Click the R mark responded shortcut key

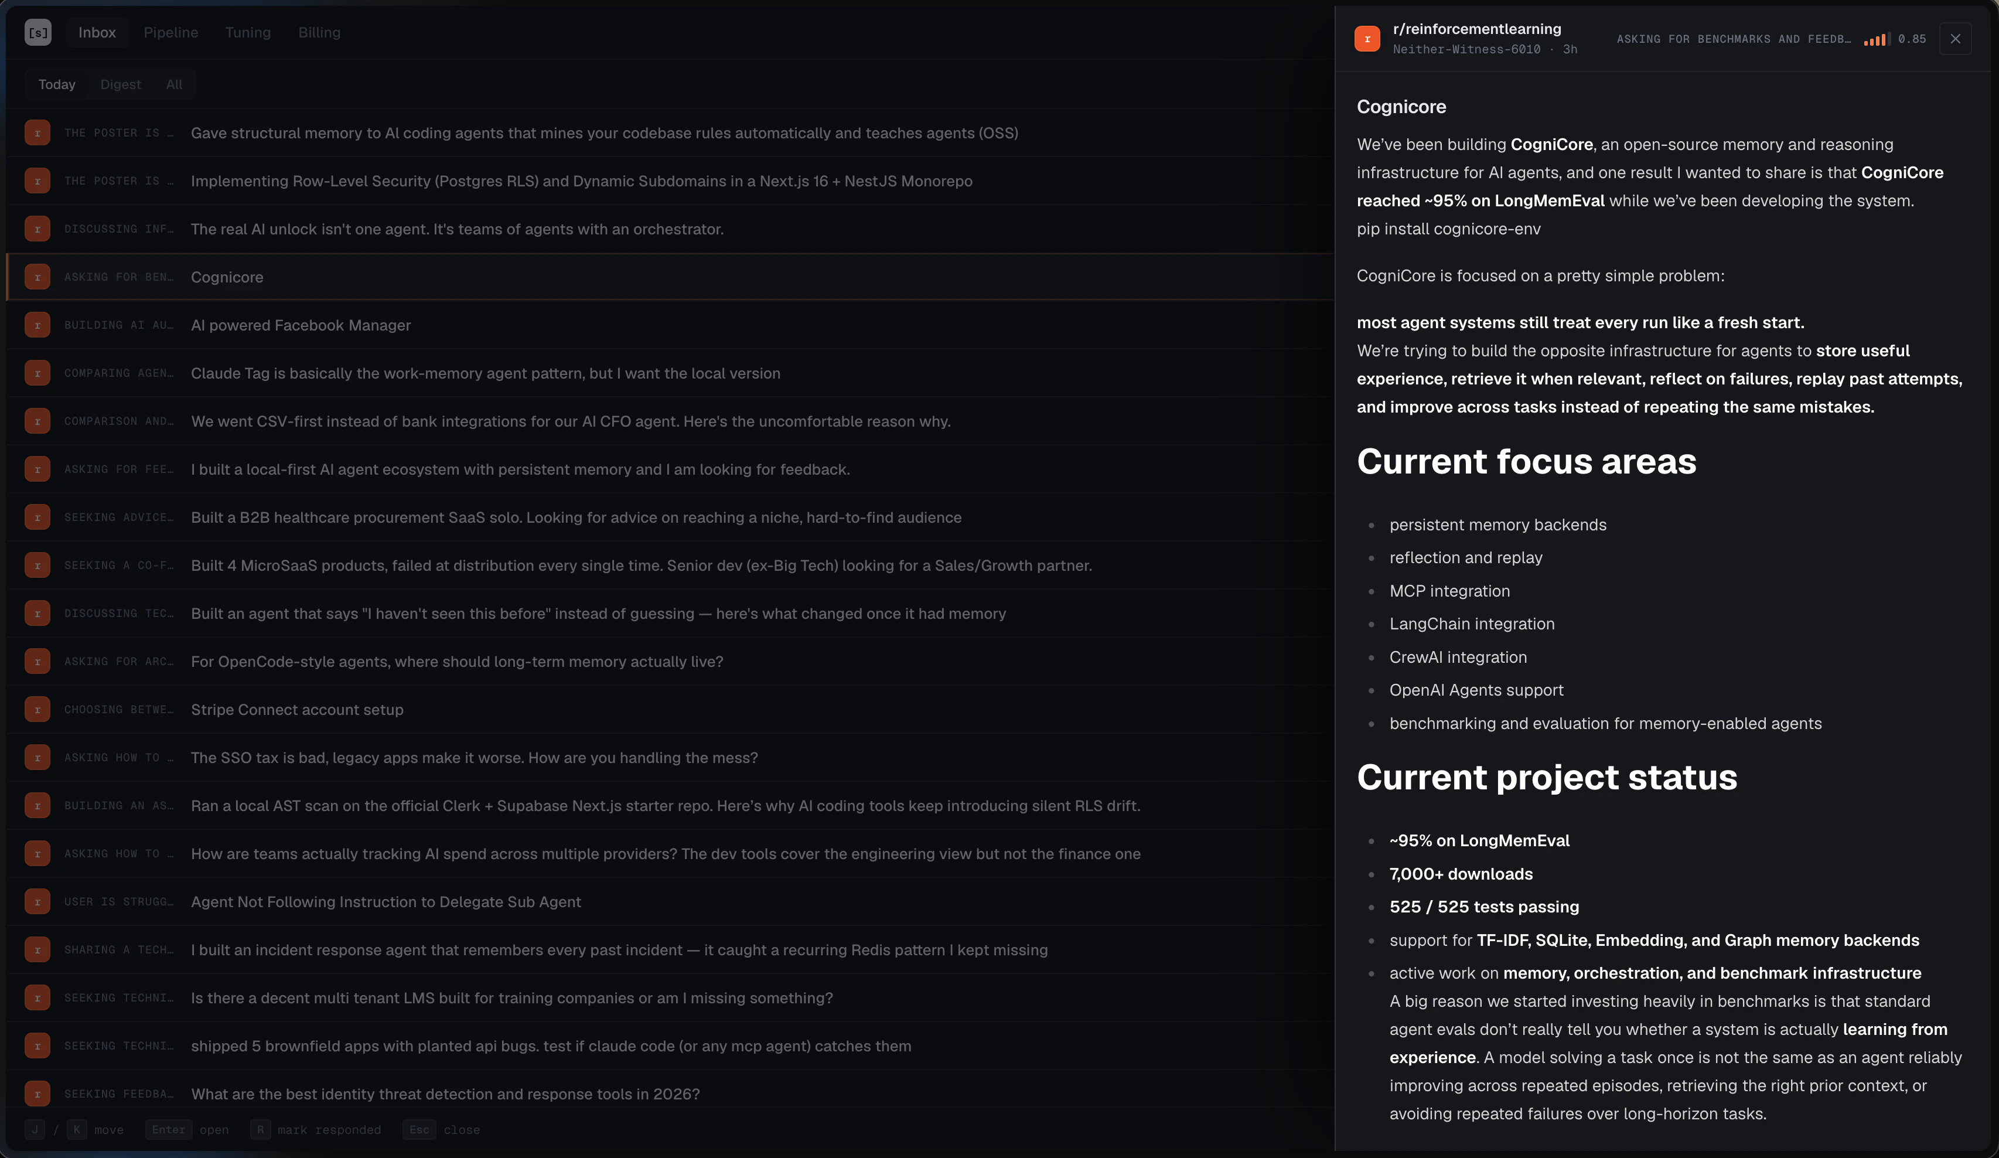coord(260,1129)
